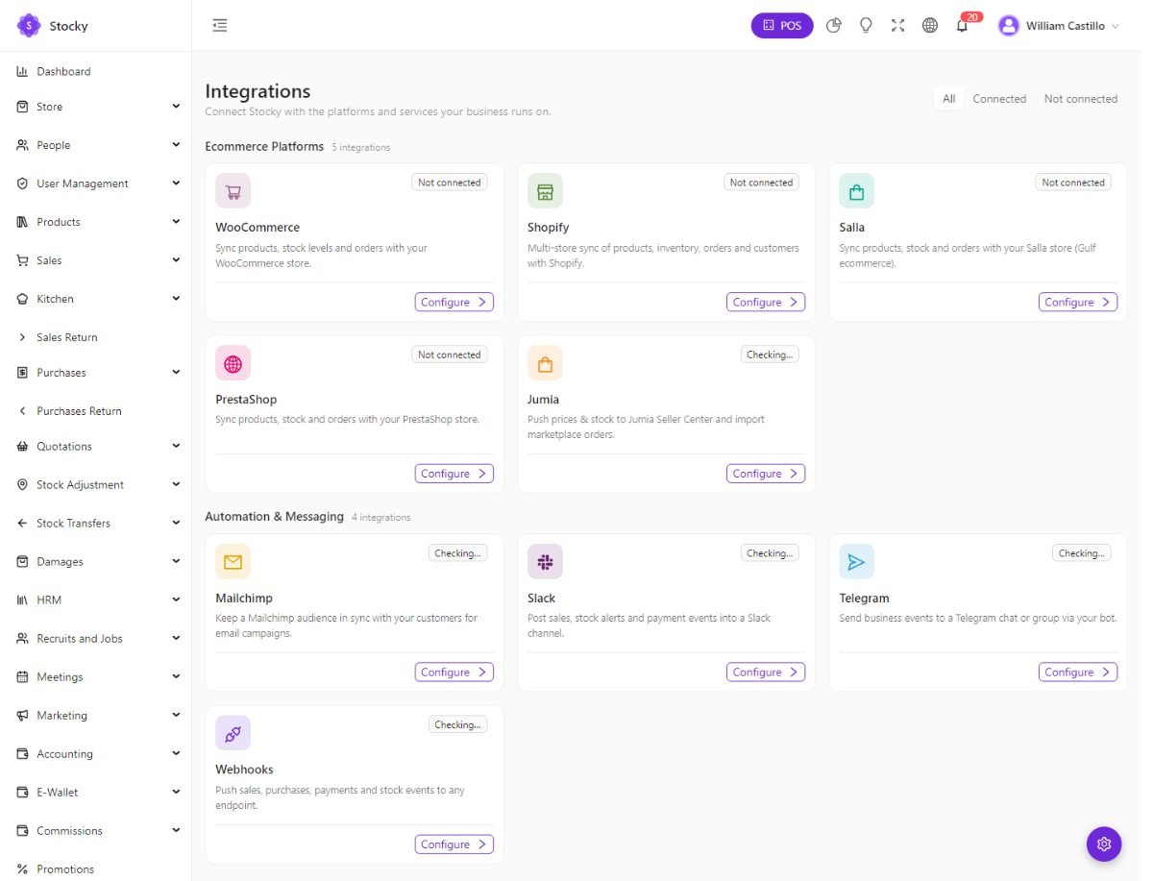Expand the People menu chevron

click(176, 145)
